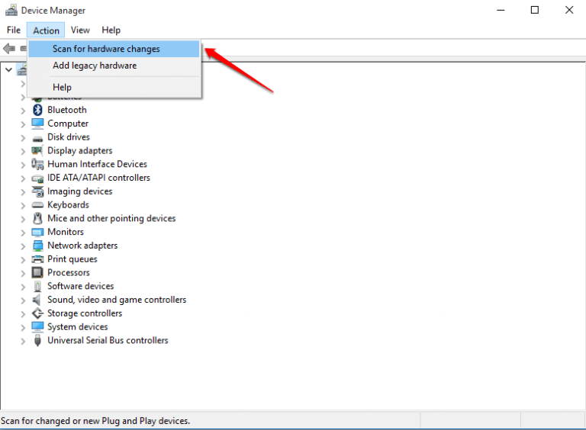This screenshot has height=430, width=586.
Task: Click the Human Interface Devices icon
Action: (37, 164)
